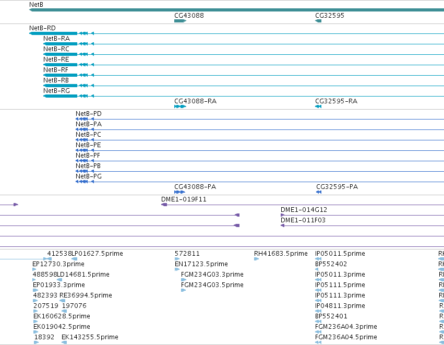The height and width of the screenshot is (345, 444).
Task: Click the NetB-PA protein exon arrows
Action: (x=85, y=129)
